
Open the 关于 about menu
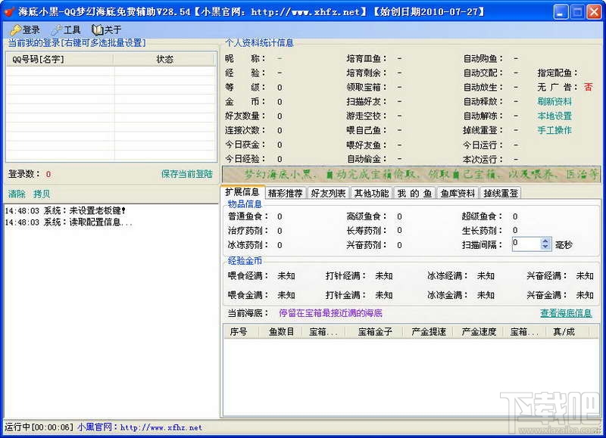click(x=107, y=30)
